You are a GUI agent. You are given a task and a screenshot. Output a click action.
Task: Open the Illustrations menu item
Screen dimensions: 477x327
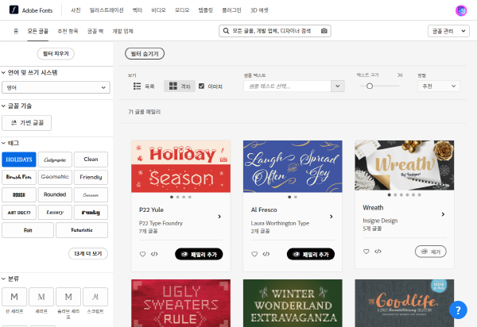click(107, 10)
